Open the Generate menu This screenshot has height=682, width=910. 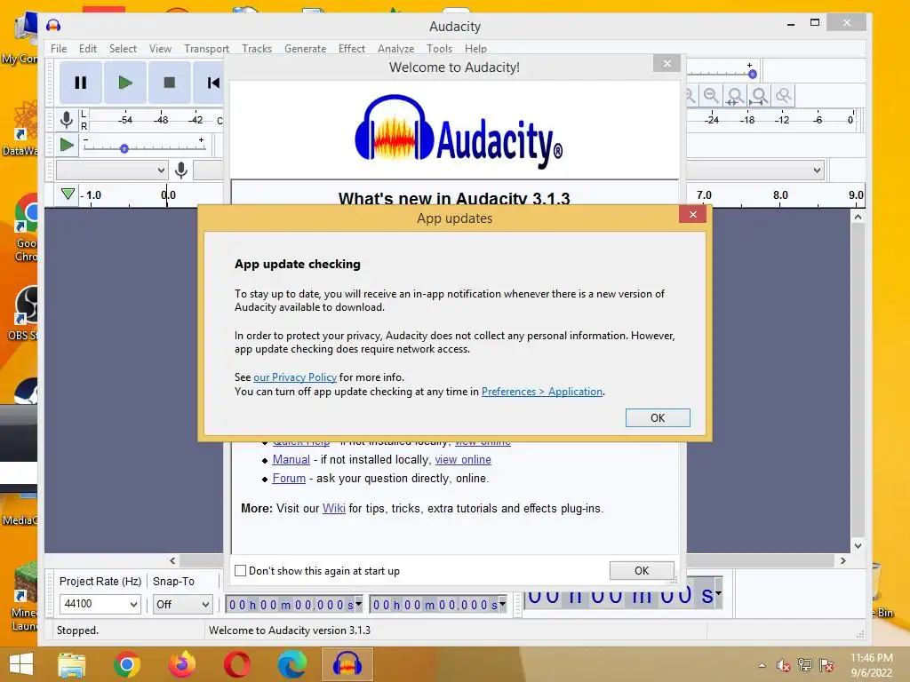(306, 49)
